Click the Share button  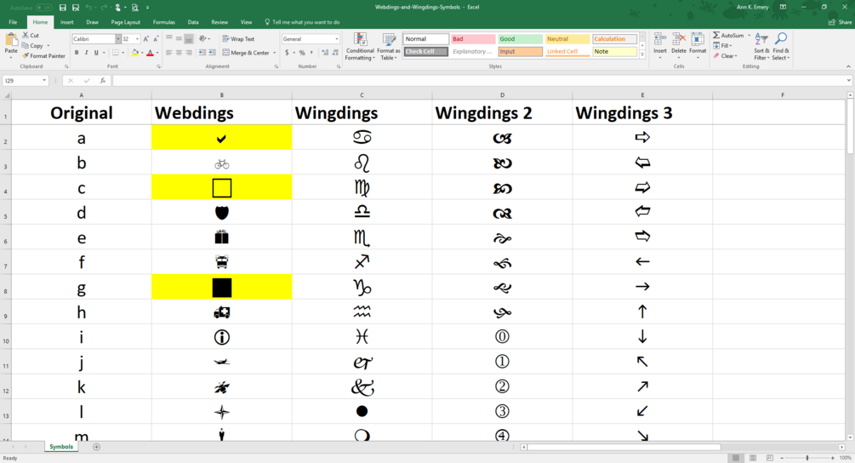(x=840, y=22)
